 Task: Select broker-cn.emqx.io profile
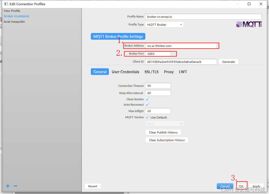17,16
